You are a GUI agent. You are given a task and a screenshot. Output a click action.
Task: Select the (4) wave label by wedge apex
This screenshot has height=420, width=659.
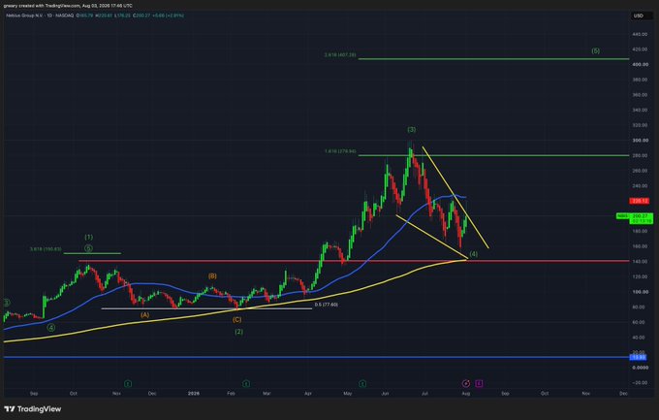pos(474,254)
